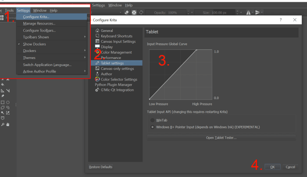Choose Switch Application Language... entry
Viewport: 307px width, 177px height.
(x=52, y=65)
